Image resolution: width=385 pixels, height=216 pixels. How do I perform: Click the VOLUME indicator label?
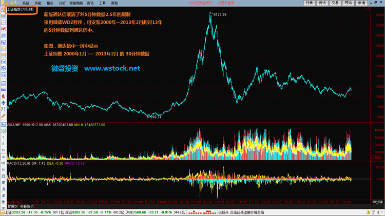14,125
